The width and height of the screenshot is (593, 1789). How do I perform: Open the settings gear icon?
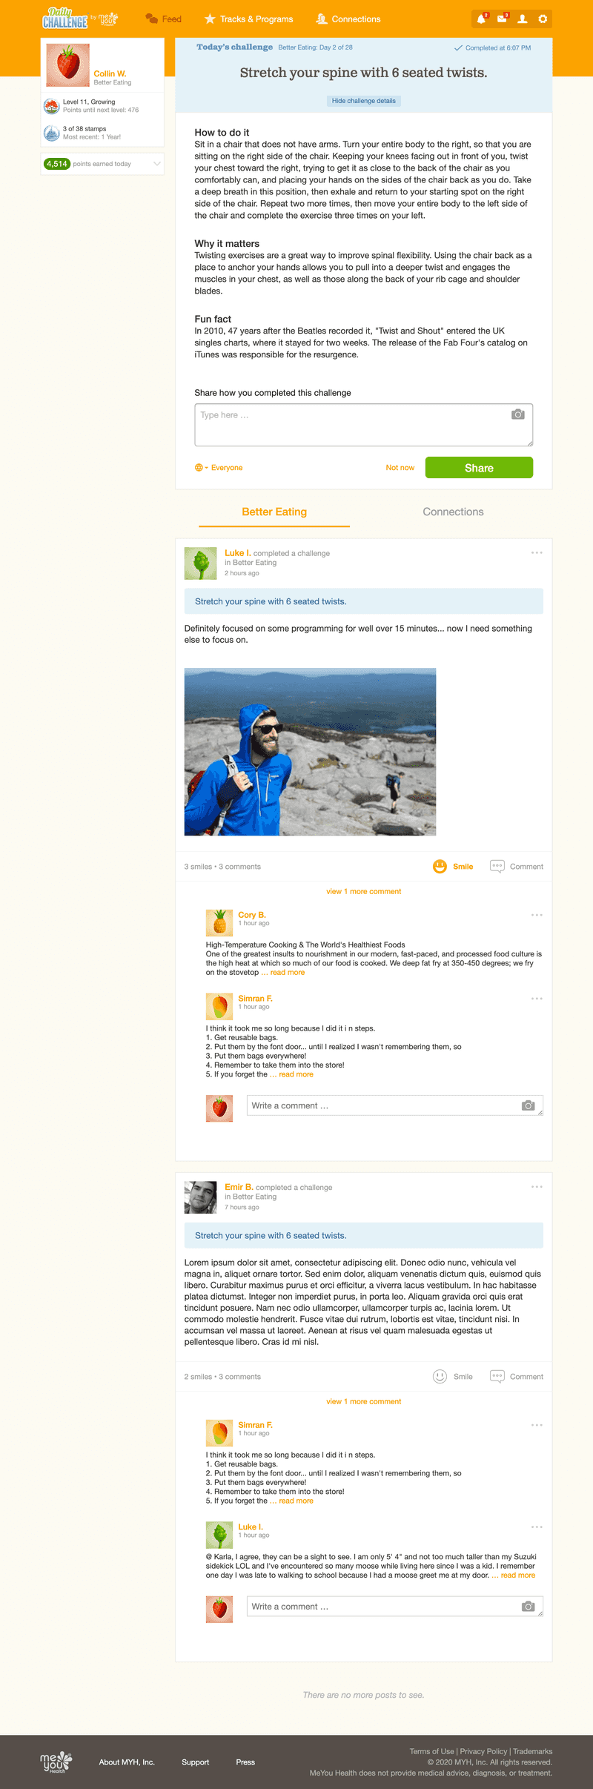[x=543, y=19]
